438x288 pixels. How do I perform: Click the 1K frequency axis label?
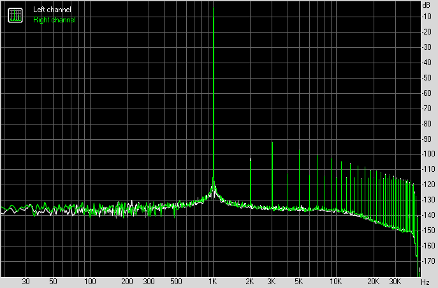point(213,281)
